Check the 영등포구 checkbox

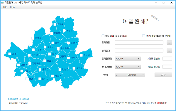tap(30, 64)
